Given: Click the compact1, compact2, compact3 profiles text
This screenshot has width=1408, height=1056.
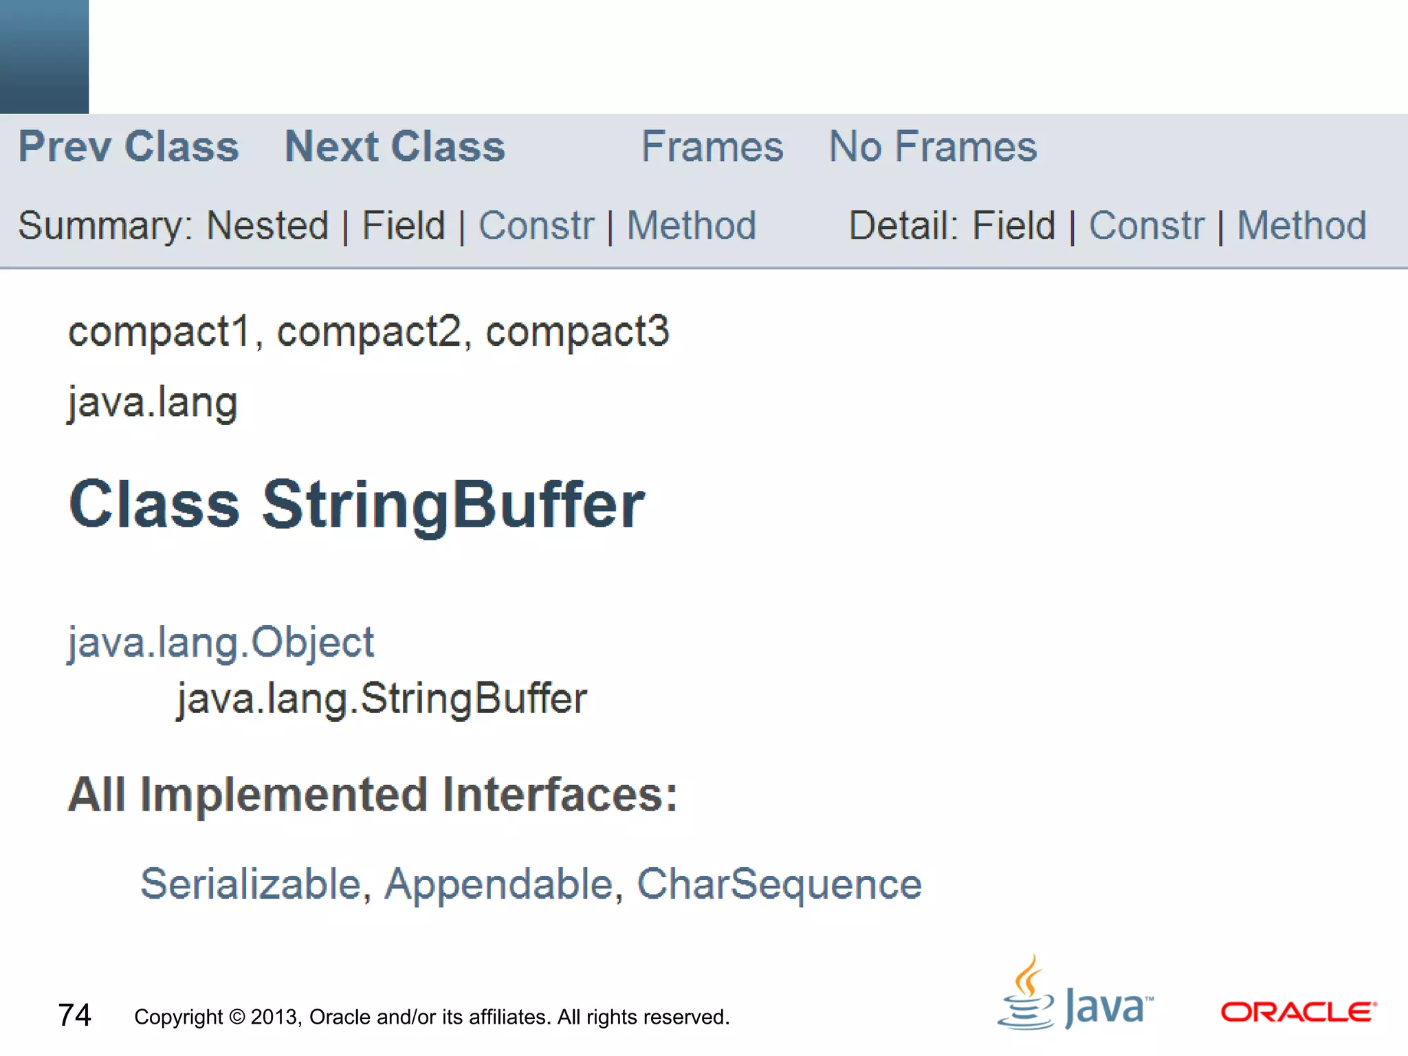Looking at the screenshot, I should pos(368,332).
